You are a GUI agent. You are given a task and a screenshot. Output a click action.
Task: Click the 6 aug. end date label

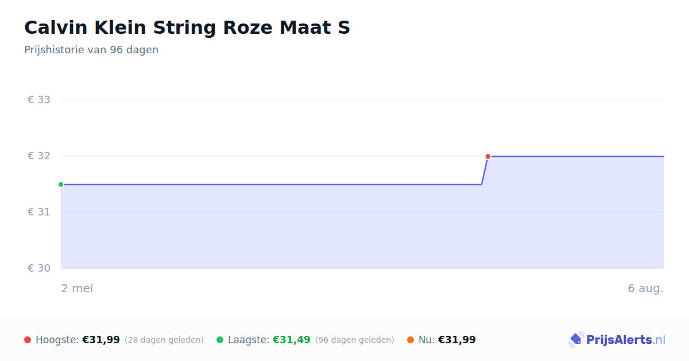[645, 288]
